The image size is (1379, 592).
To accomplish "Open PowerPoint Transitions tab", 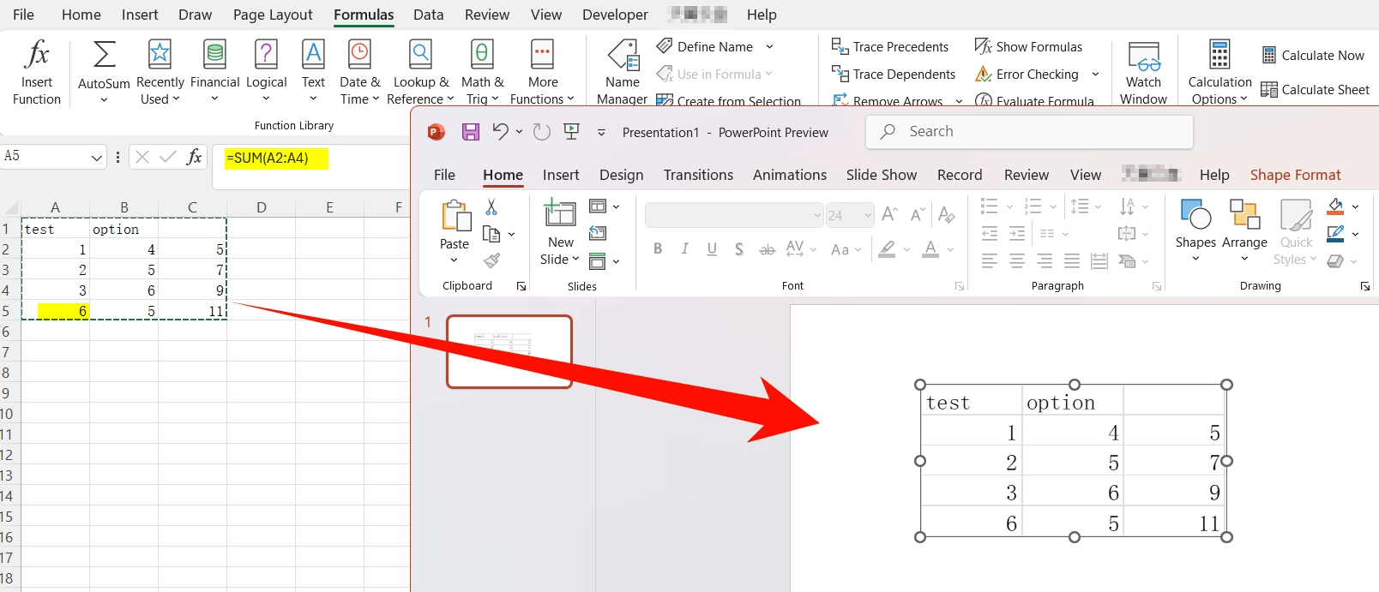I will tap(698, 175).
